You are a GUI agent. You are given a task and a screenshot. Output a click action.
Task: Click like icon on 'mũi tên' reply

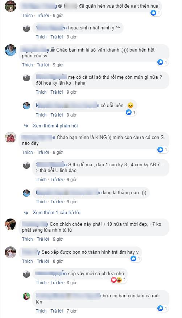(x=160, y=308)
